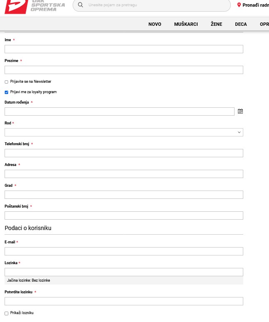Uncheck the loyalty program checkbox
The width and height of the screenshot is (269, 322).
click(x=6, y=92)
